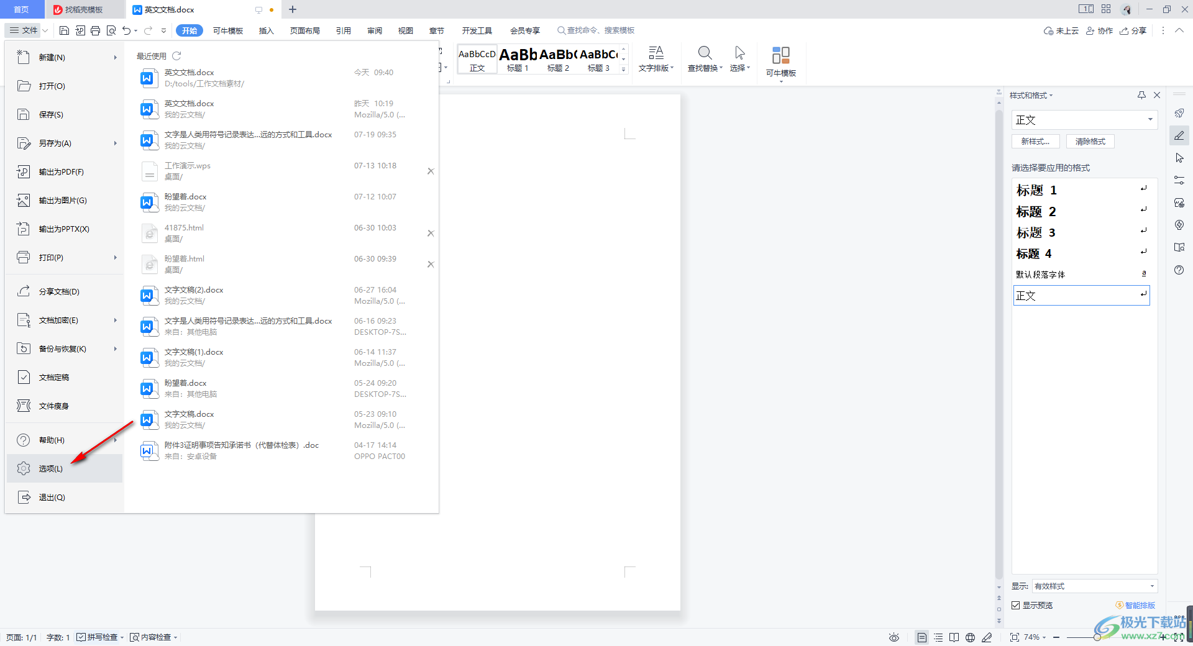Click the rocket icon in right sidebar
Image resolution: width=1193 pixels, height=646 pixels.
tap(1179, 113)
